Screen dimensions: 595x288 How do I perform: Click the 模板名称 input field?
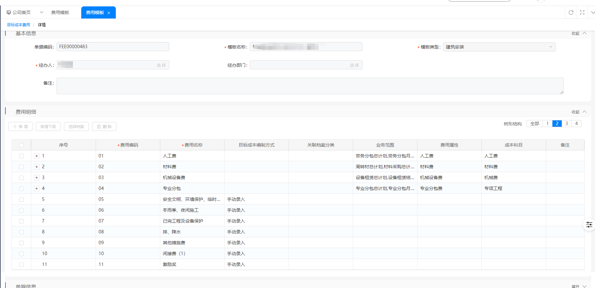306,47
